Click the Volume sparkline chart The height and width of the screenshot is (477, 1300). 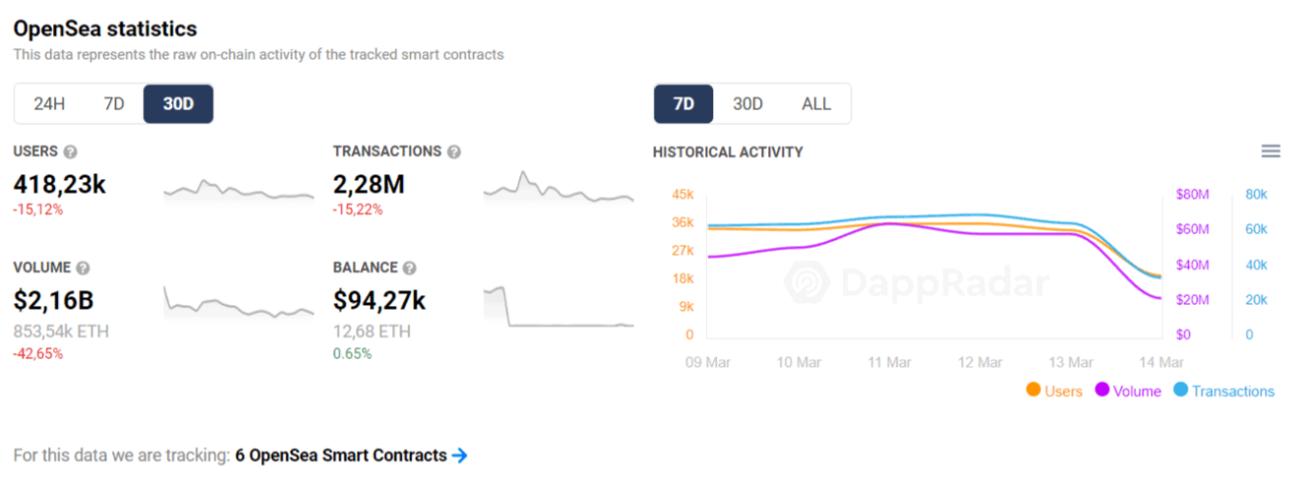coord(238,303)
